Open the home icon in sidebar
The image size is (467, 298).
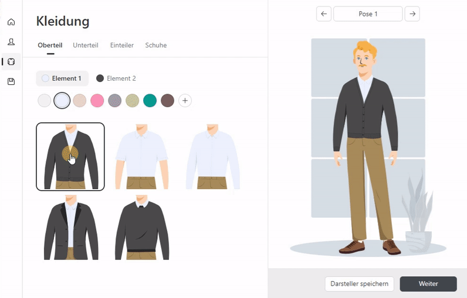11,22
